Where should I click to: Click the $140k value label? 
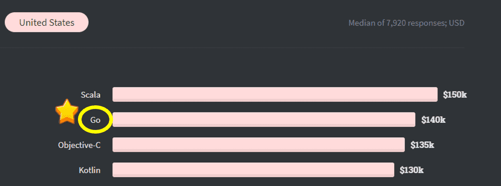pyautogui.click(x=433, y=120)
